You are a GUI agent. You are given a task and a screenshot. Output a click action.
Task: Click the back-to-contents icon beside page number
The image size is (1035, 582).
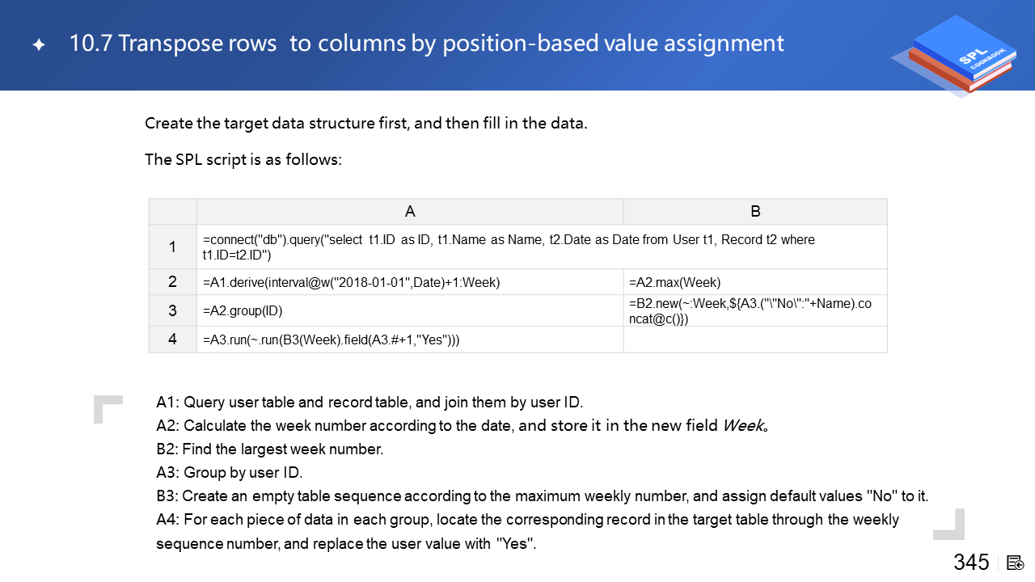click(x=1016, y=563)
